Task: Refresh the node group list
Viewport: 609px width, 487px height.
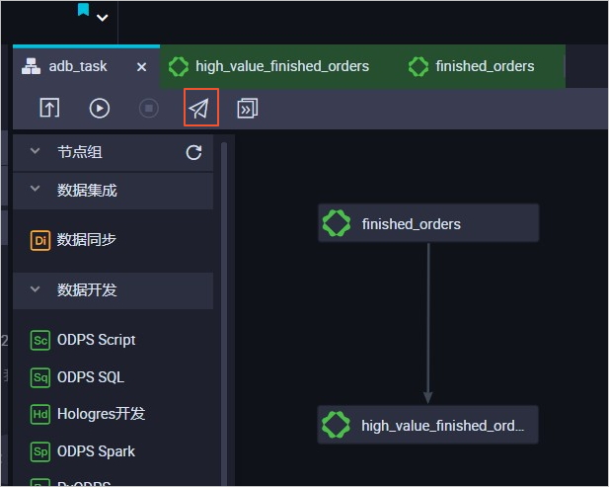Action: (193, 153)
